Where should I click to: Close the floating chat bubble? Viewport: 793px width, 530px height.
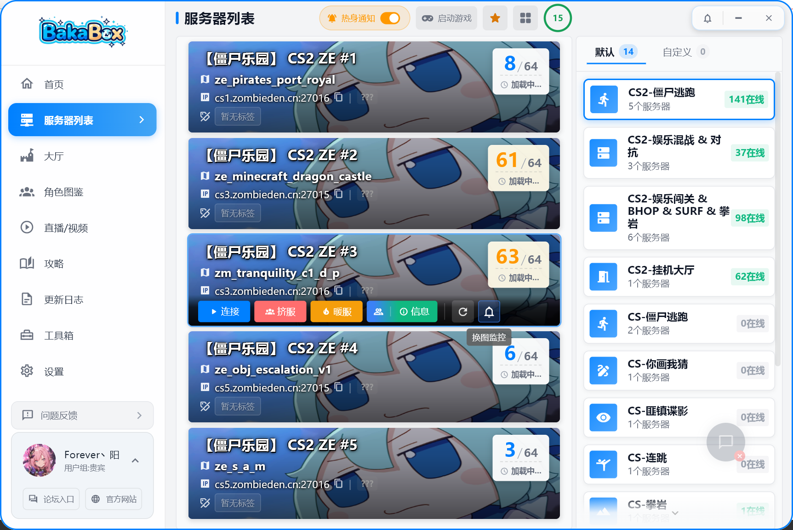click(740, 456)
